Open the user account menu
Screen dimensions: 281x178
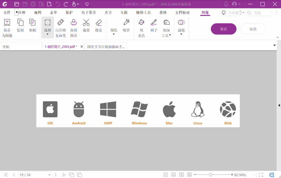click(x=236, y=4)
